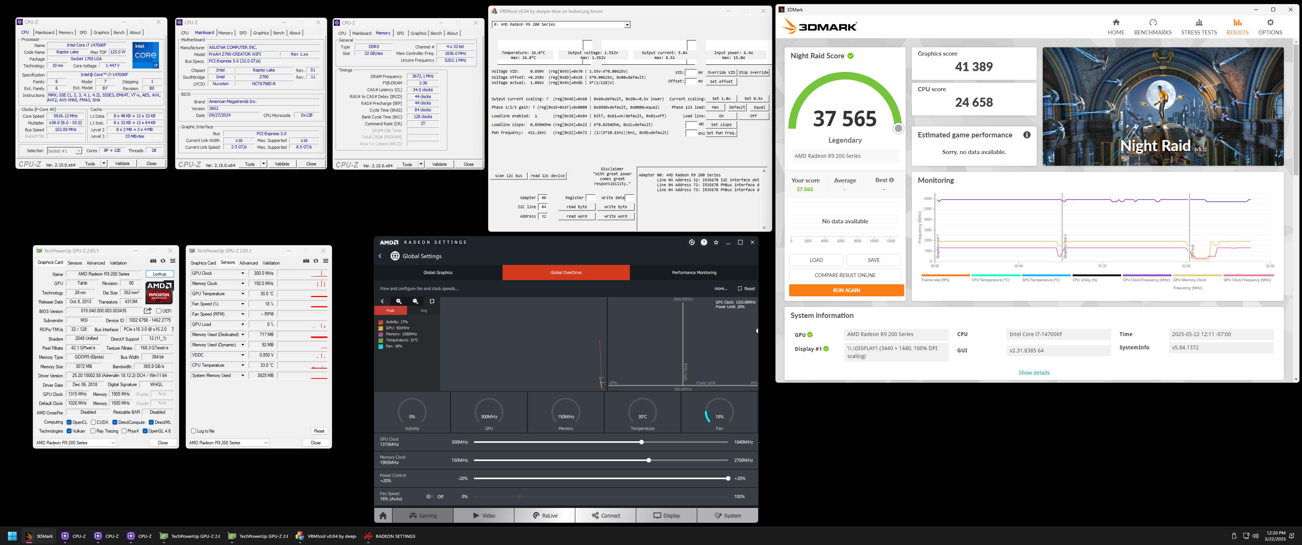
Task: Toggle the UEFI checkbox in GPU-Z
Action: point(159,311)
